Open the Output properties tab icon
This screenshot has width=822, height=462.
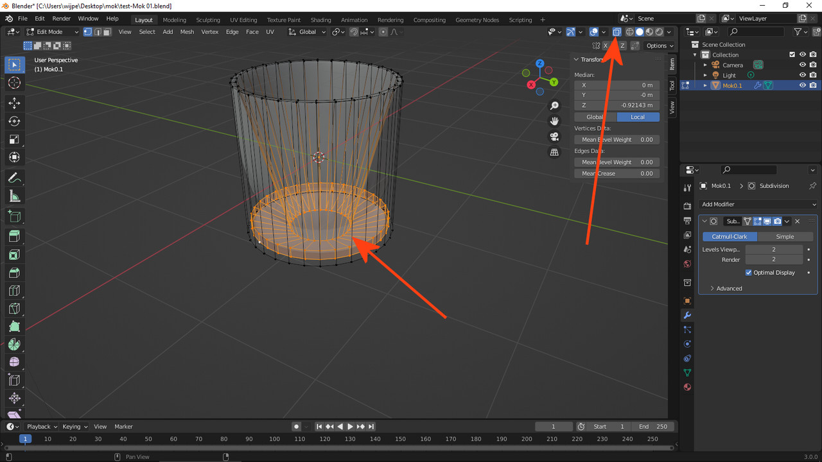(687, 221)
